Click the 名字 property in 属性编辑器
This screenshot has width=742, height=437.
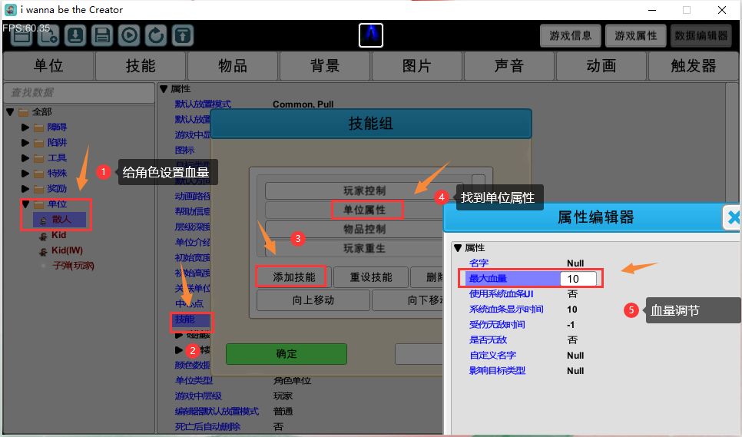pos(479,263)
